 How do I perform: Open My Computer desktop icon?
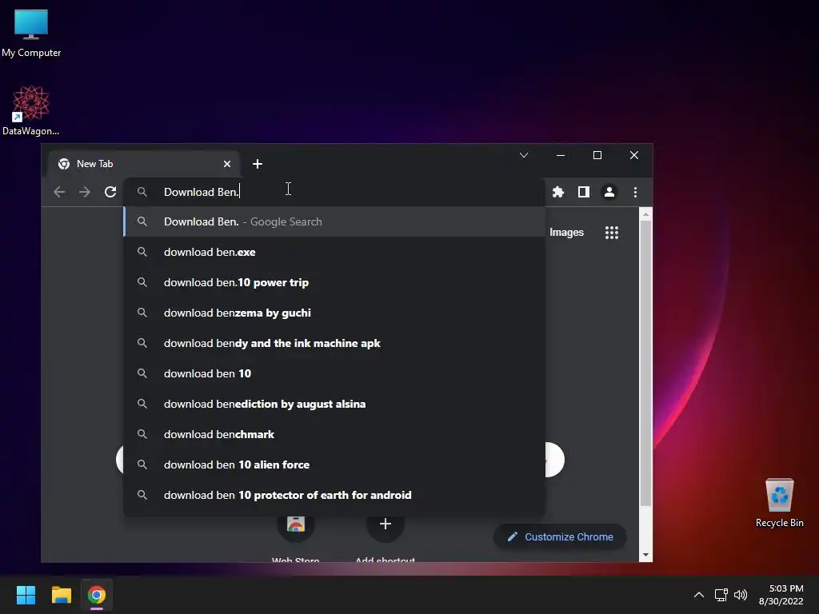(x=31, y=33)
